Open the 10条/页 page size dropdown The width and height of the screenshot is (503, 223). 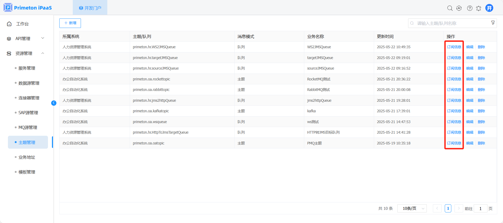click(x=412, y=209)
